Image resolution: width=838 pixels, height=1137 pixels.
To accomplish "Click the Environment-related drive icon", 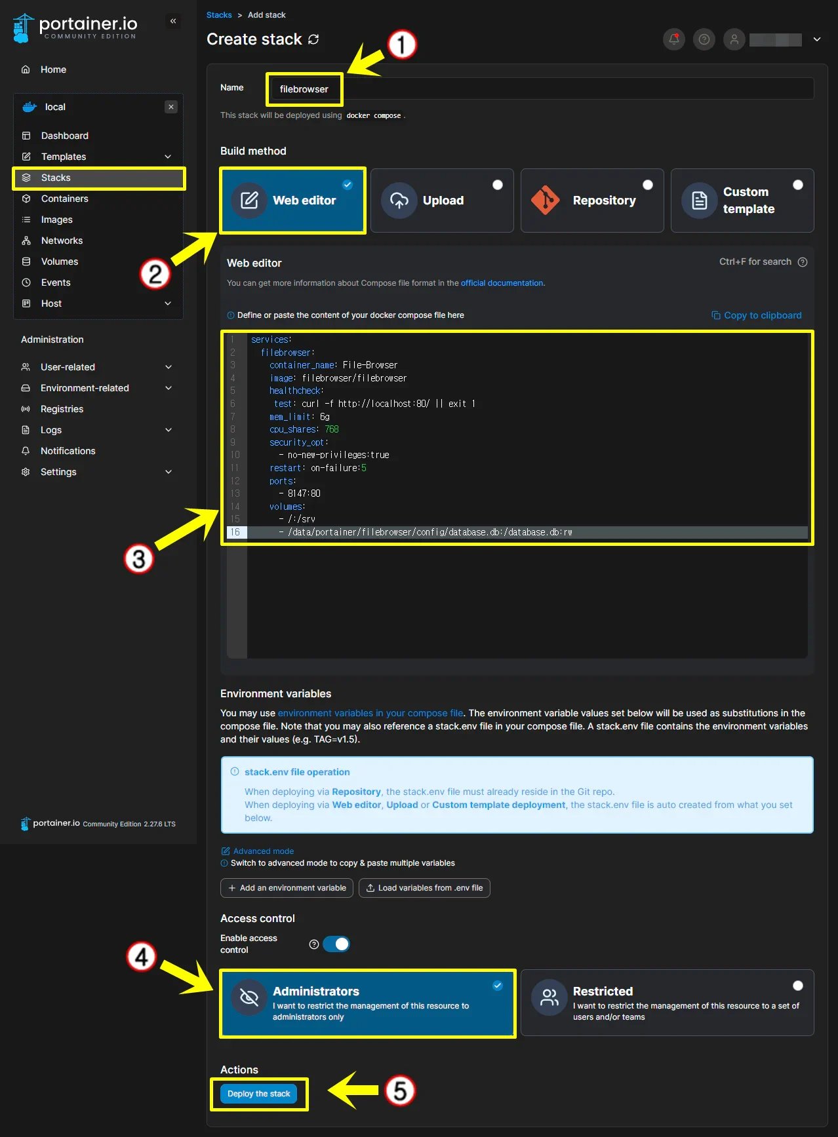I will 26,388.
